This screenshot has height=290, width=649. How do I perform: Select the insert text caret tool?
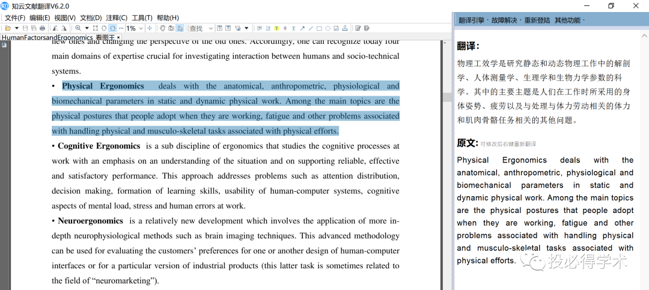tap(268, 28)
